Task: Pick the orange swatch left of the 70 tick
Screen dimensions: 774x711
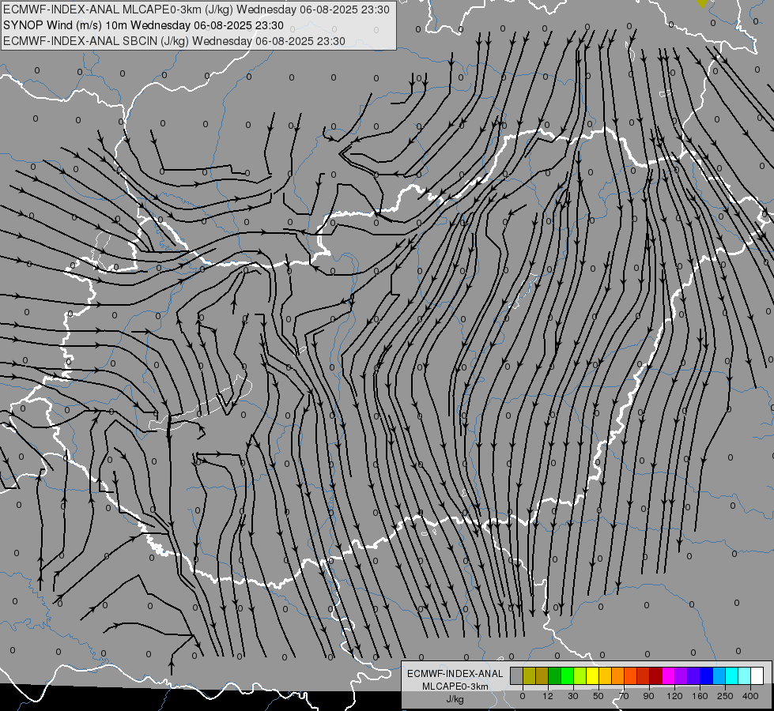Action: click(x=618, y=675)
